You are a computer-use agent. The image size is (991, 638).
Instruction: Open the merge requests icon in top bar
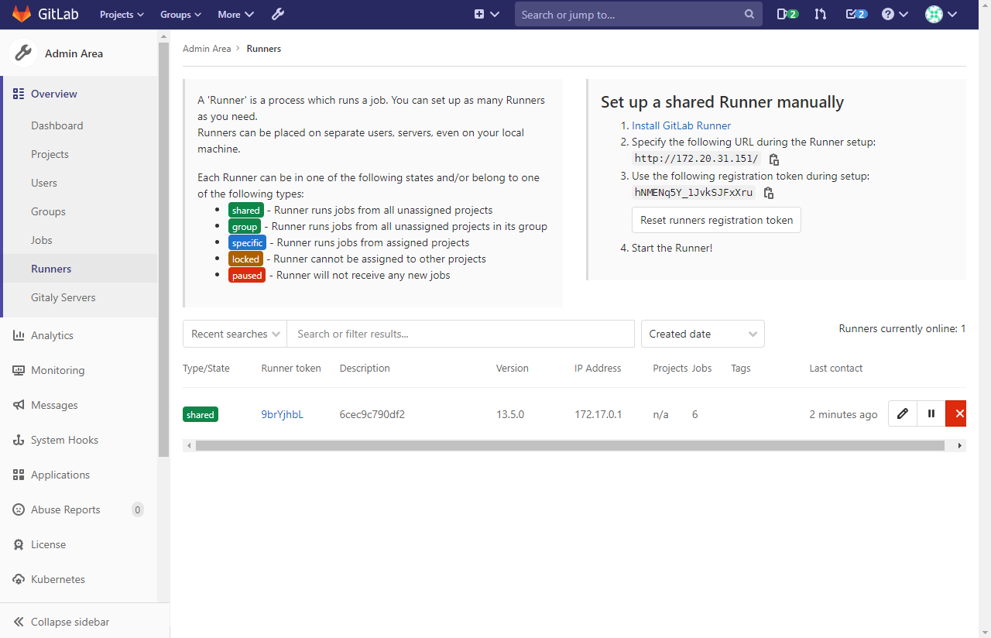[820, 14]
